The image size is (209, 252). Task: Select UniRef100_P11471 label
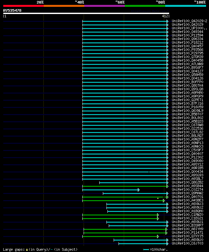pyautogui.click(x=187, y=232)
